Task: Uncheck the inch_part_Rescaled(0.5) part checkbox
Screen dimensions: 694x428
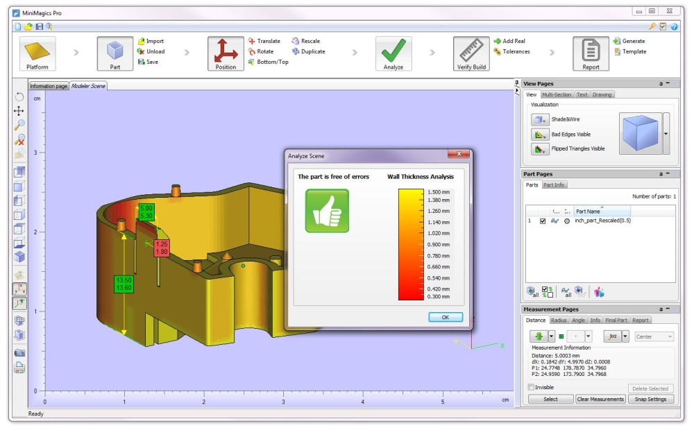Action: pyautogui.click(x=543, y=221)
